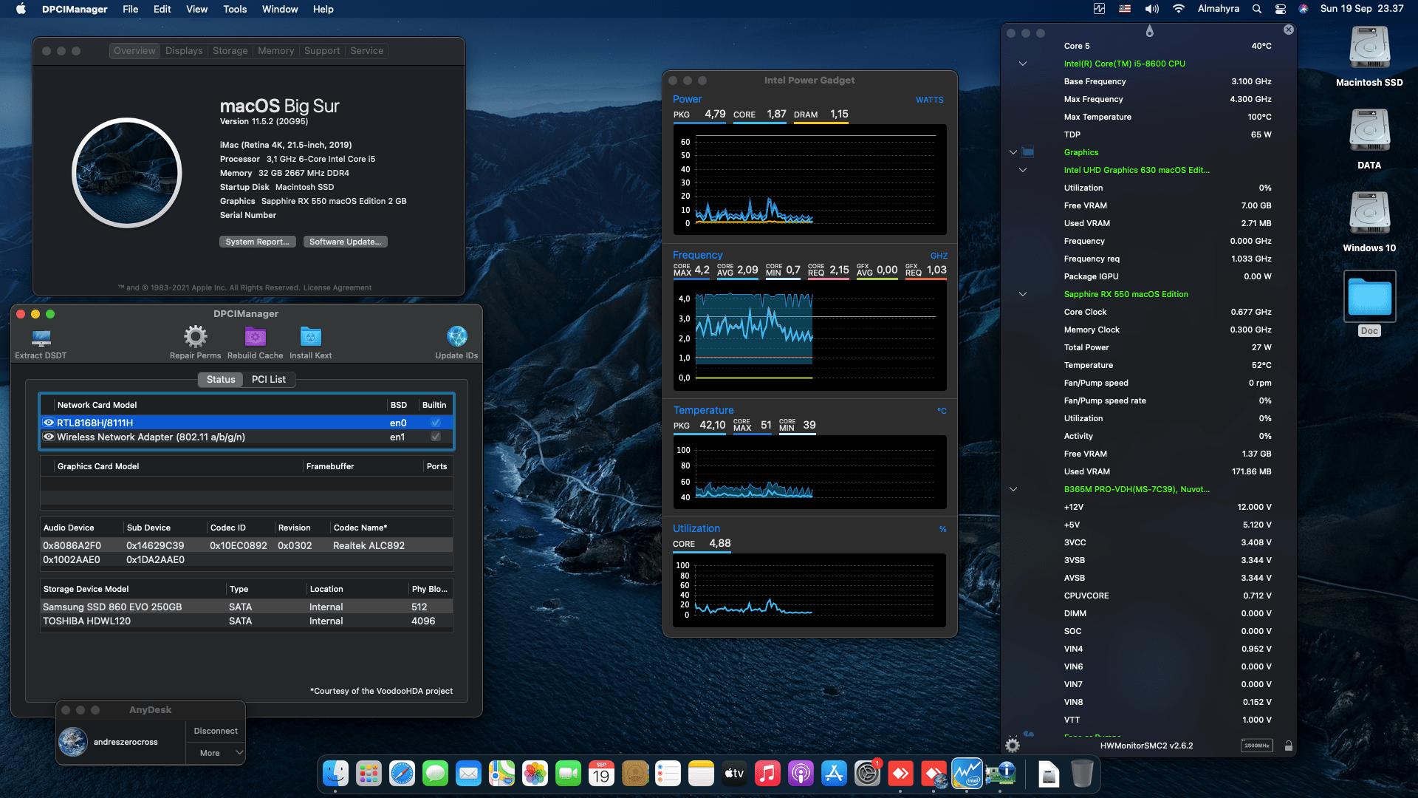
Task: Select the Realtek ALC892 audio row
Action: pyautogui.click(x=246, y=545)
